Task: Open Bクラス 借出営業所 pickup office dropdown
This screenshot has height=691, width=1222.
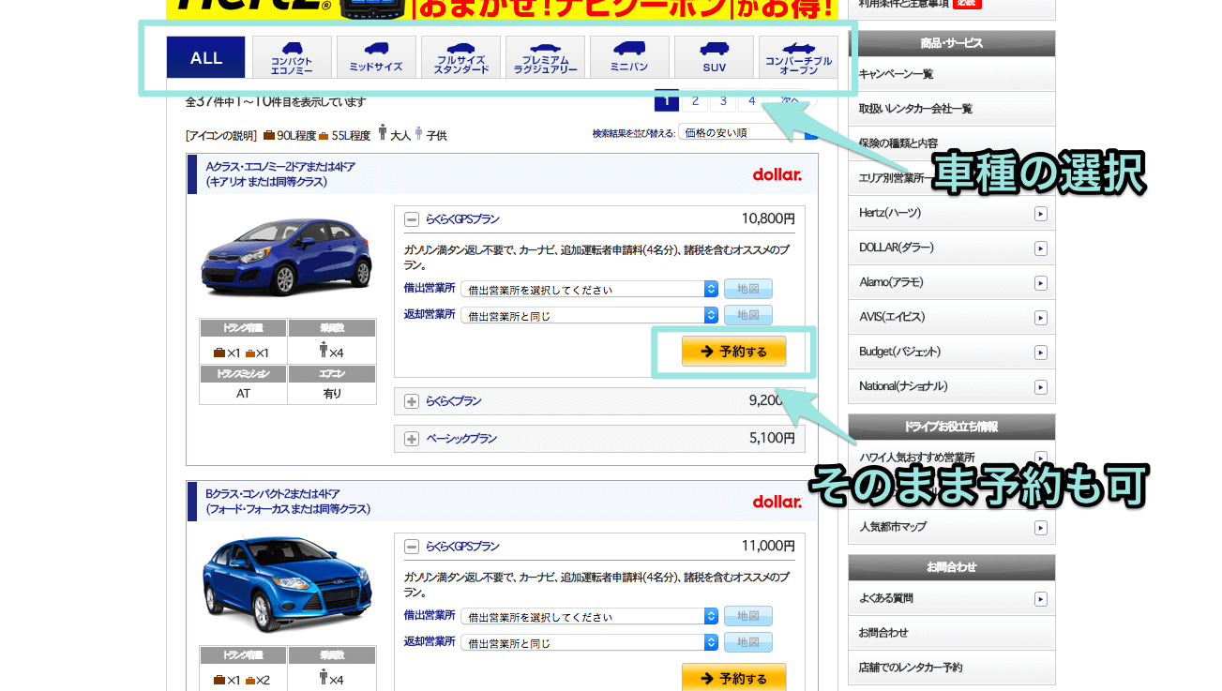Action: pyautogui.click(x=589, y=617)
